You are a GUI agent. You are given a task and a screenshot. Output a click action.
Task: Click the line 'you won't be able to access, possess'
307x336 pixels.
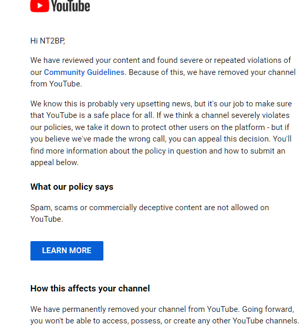[x=165, y=321]
